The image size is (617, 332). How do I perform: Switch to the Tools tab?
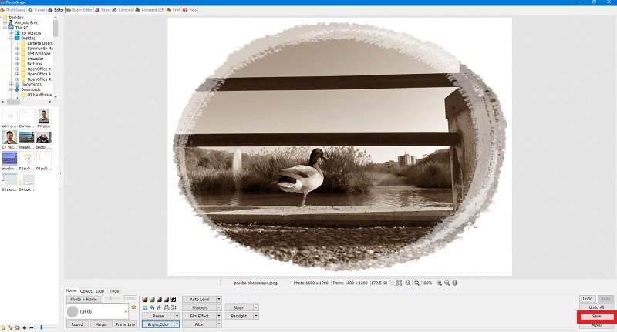pyautogui.click(x=114, y=291)
